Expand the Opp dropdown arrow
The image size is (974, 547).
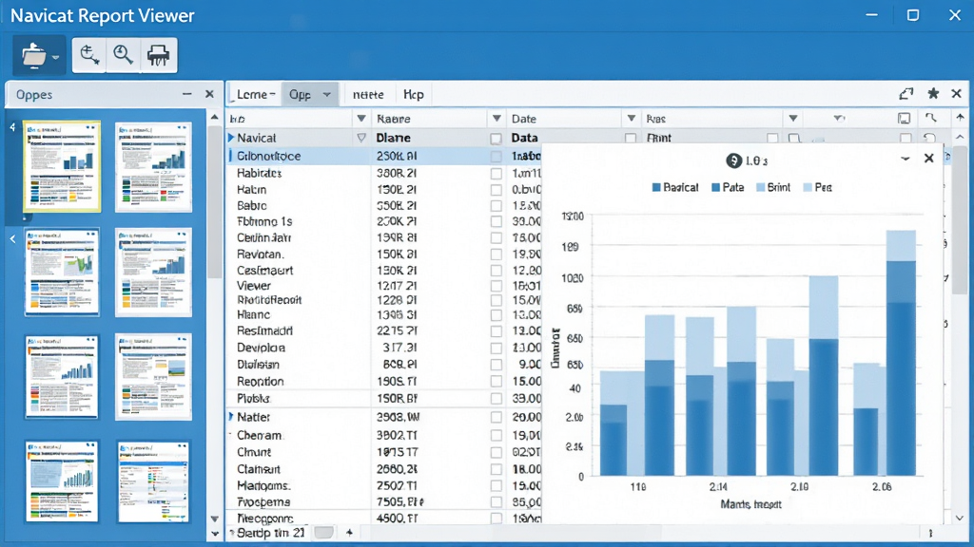click(x=327, y=94)
